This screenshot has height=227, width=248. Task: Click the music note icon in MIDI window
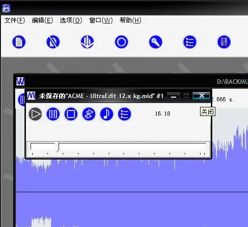pyautogui.click(x=107, y=114)
